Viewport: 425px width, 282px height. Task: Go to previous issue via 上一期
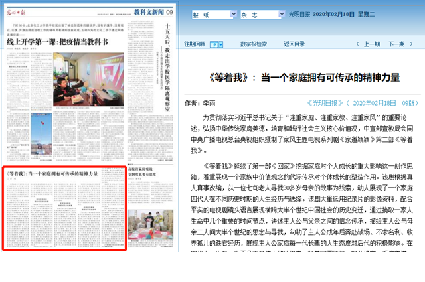click(373, 44)
